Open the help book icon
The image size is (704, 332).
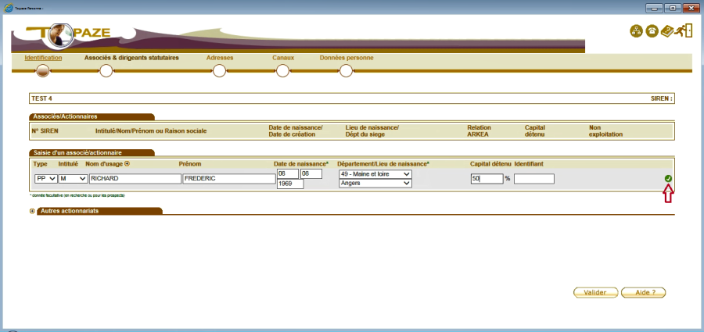[x=667, y=31]
